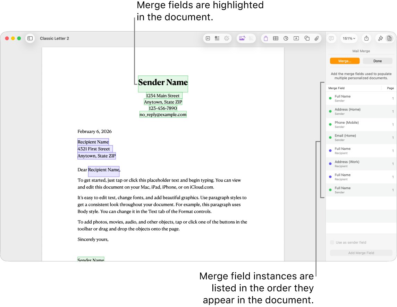Toggle the sidebar view button
This screenshot has height=307, width=397.
point(30,38)
